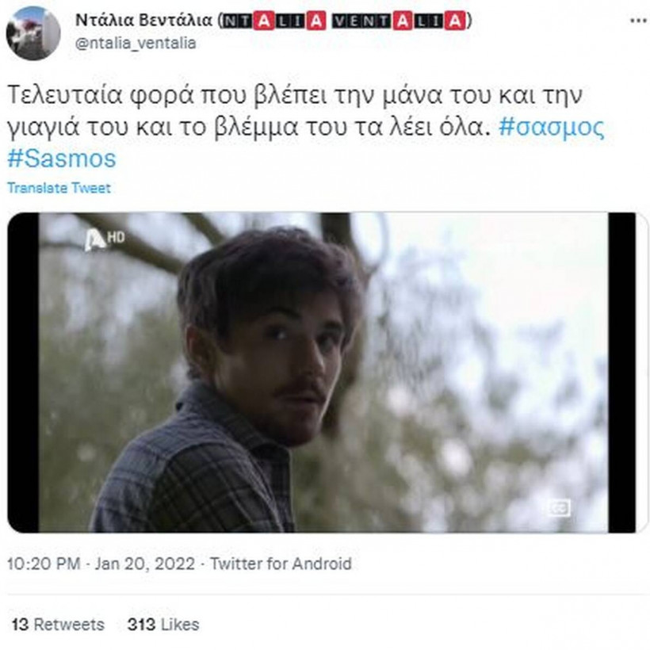Click the Greek tweet text body
The image size is (650, 650).
click(x=295, y=111)
